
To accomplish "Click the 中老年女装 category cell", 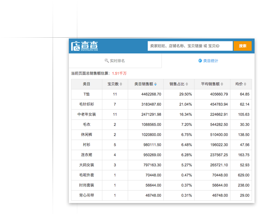I will tap(87, 114).
